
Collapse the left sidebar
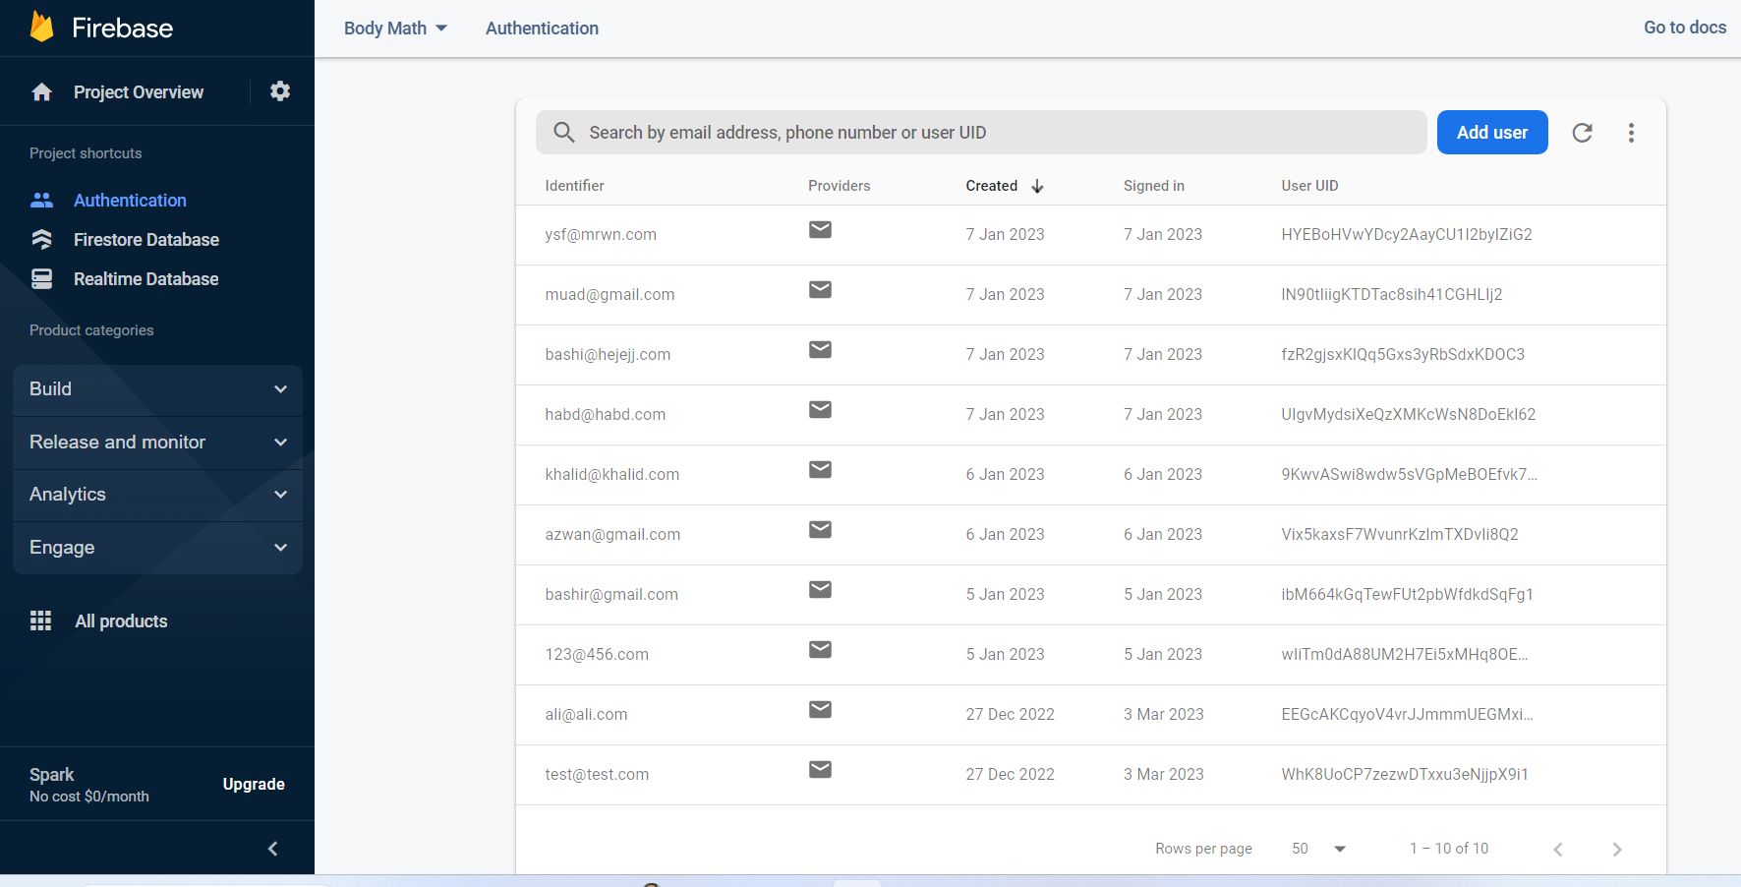pyautogui.click(x=272, y=848)
